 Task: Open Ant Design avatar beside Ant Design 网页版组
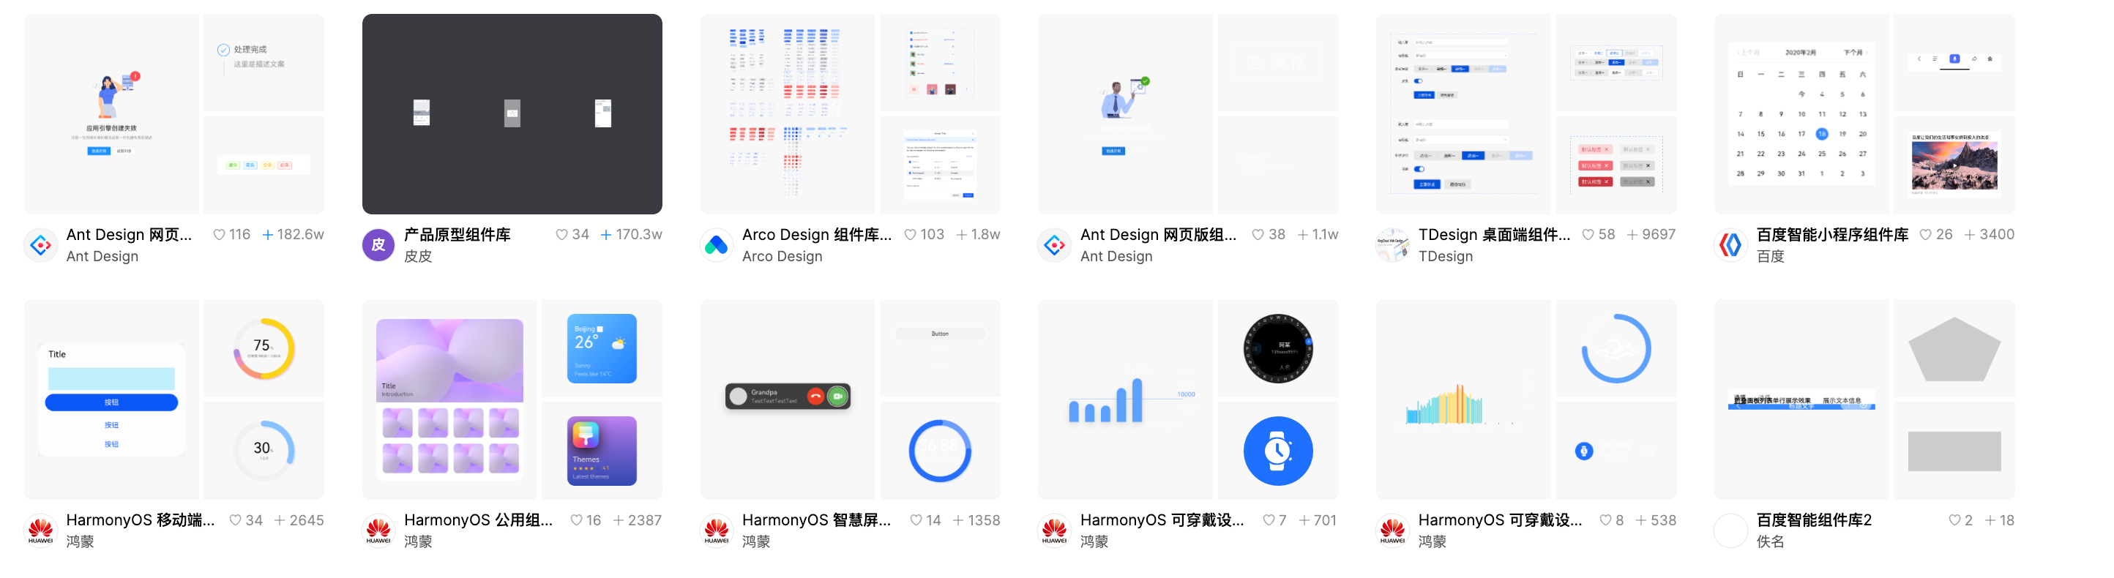pos(1055,244)
